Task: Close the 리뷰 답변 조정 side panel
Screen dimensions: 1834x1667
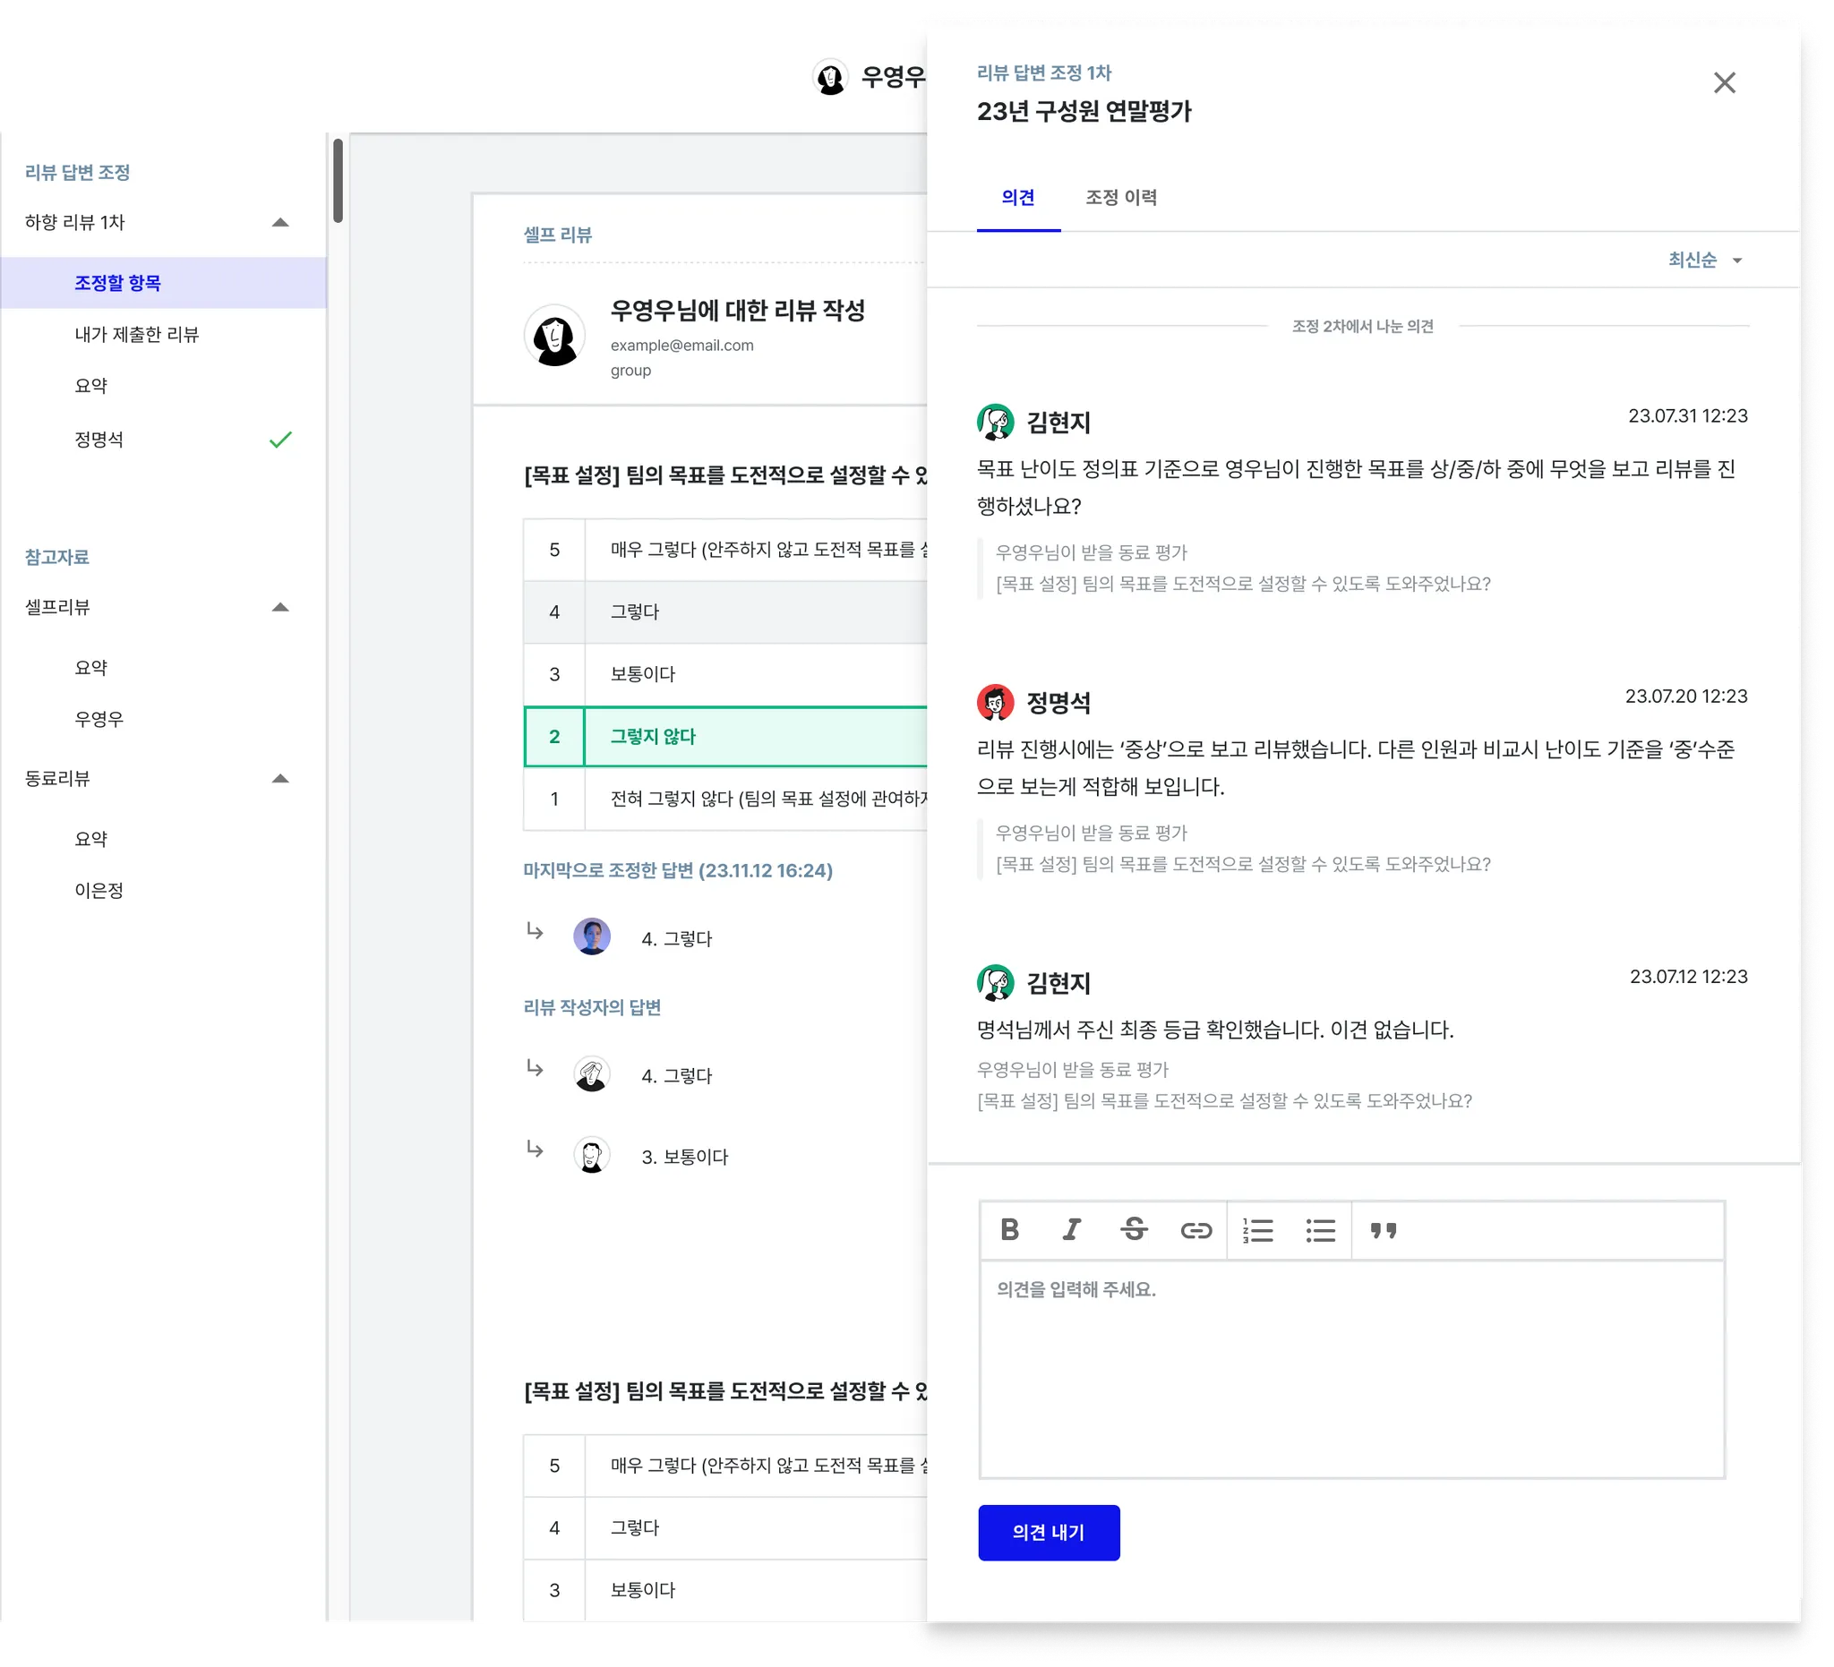Action: pos(1724,82)
